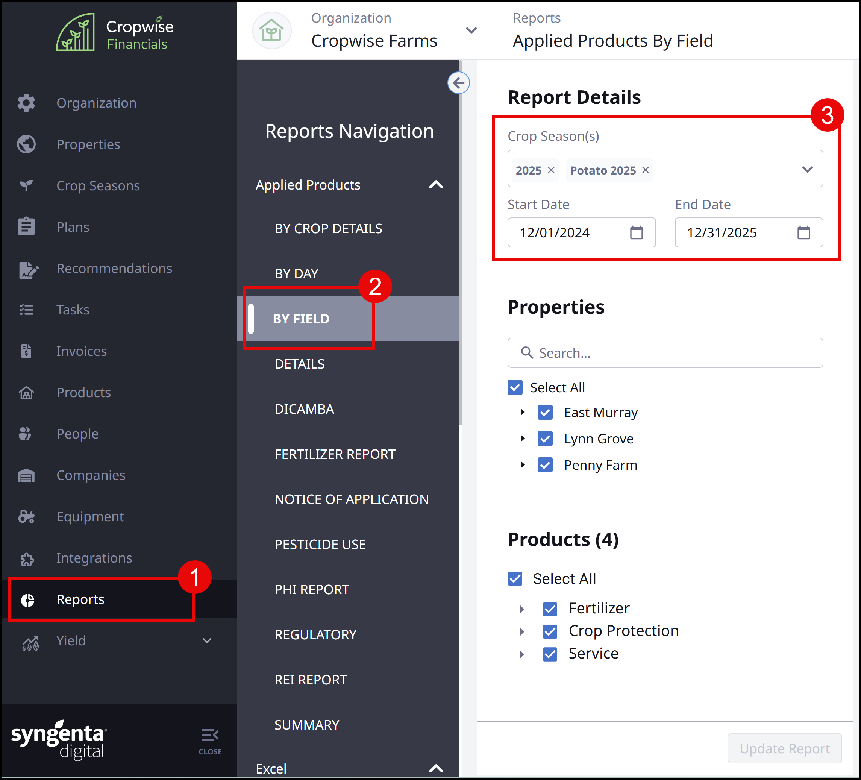Uncheck the Lynn Grove property
Image resolution: width=861 pixels, height=780 pixels.
click(545, 439)
